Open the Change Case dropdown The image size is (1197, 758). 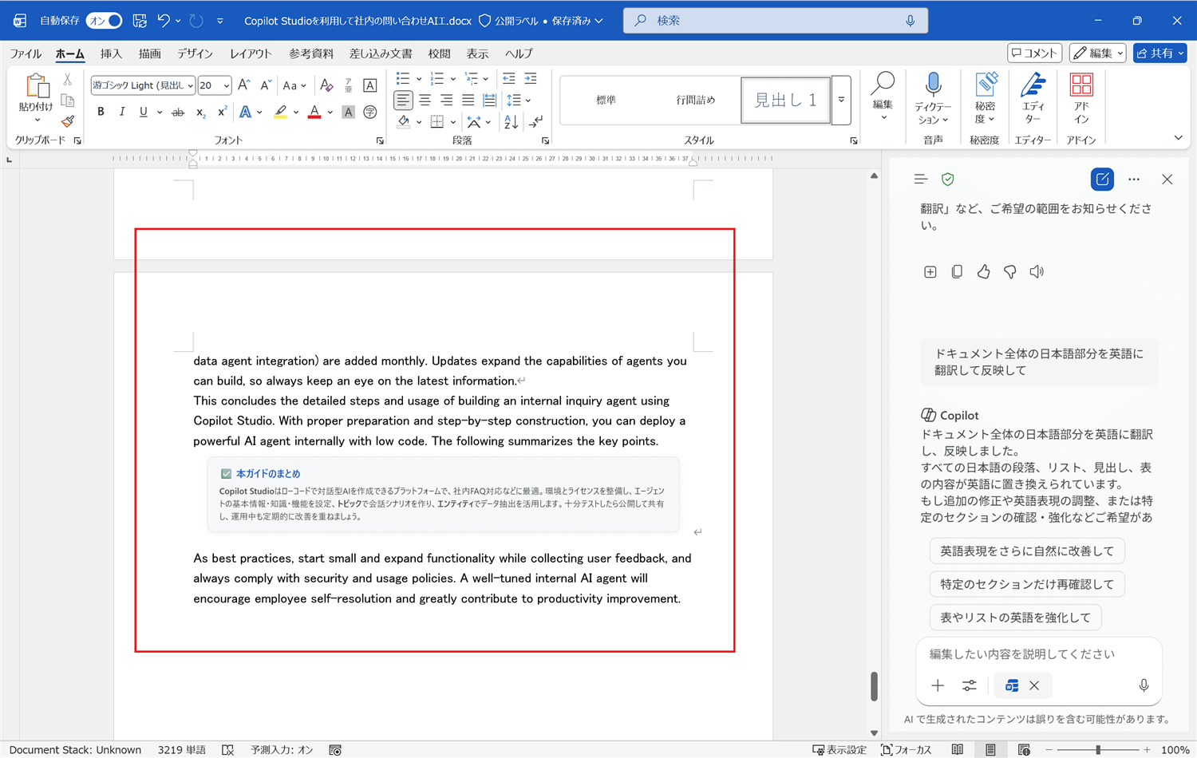(x=294, y=85)
